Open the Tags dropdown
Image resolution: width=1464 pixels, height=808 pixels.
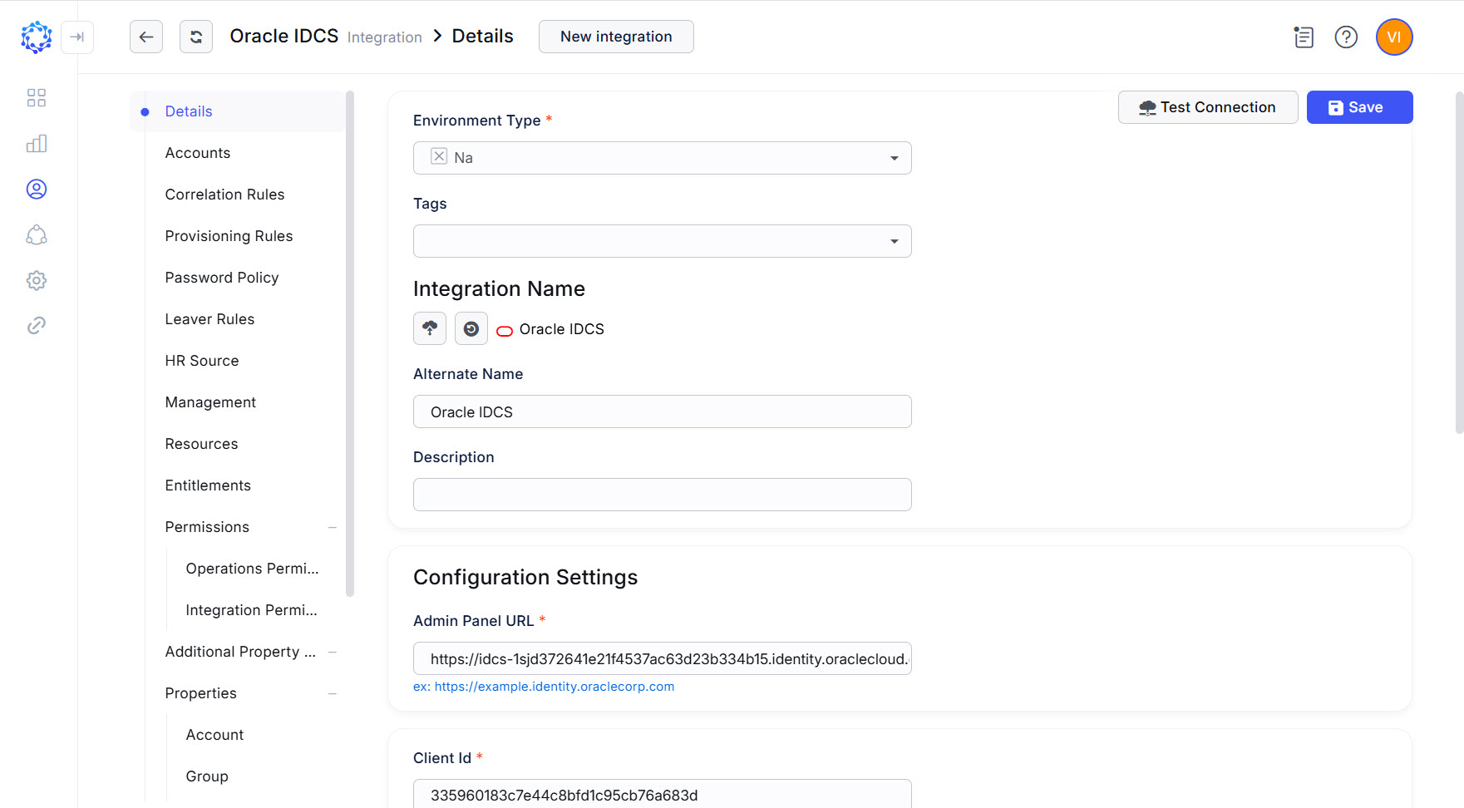tap(894, 241)
